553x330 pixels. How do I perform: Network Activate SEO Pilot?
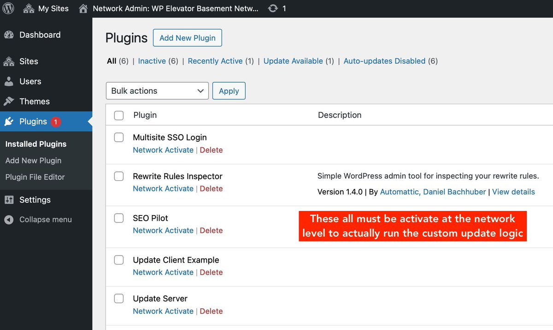[163, 230]
